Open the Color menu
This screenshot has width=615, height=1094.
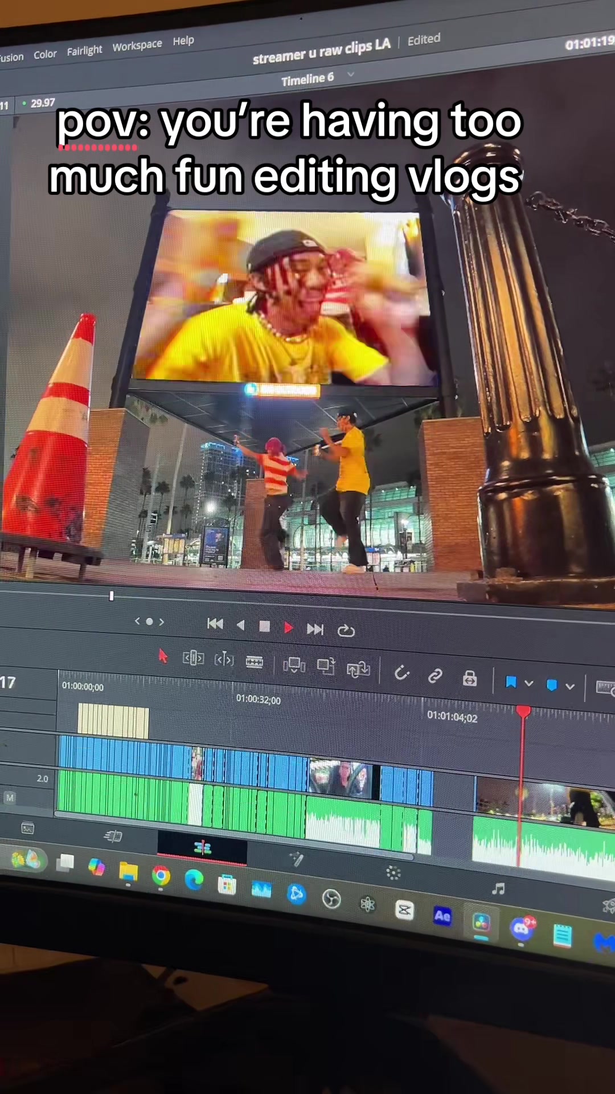click(x=45, y=54)
